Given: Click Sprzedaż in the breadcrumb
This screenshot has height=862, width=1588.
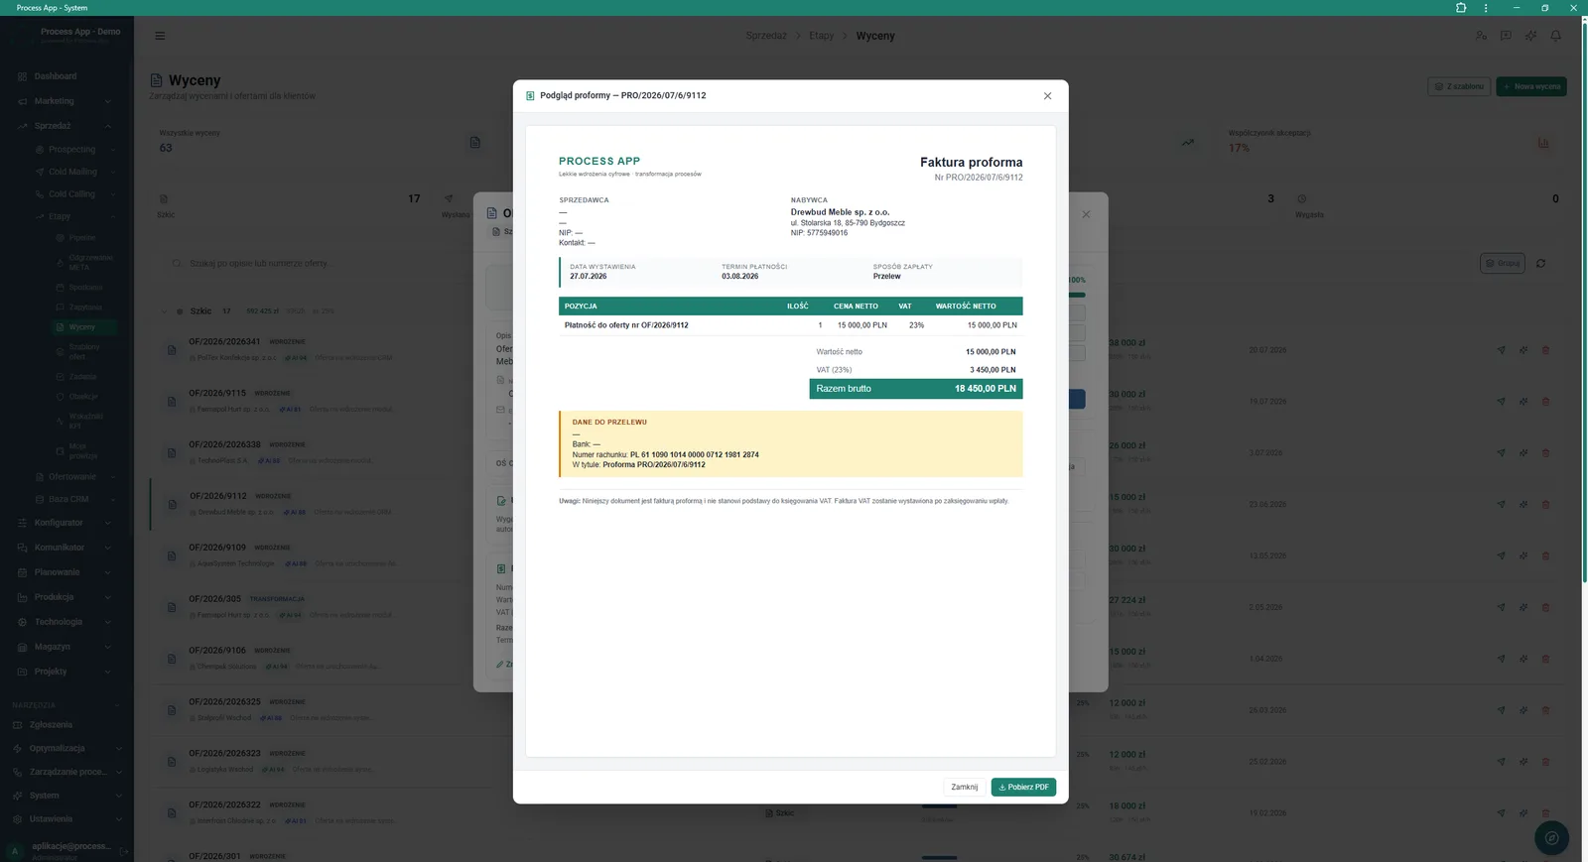Looking at the screenshot, I should click(766, 36).
